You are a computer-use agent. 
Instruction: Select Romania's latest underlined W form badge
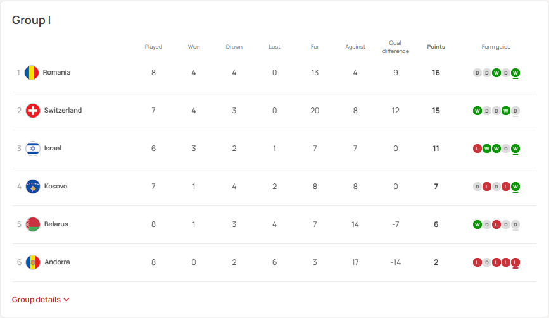pyautogui.click(x=515, y=73)
